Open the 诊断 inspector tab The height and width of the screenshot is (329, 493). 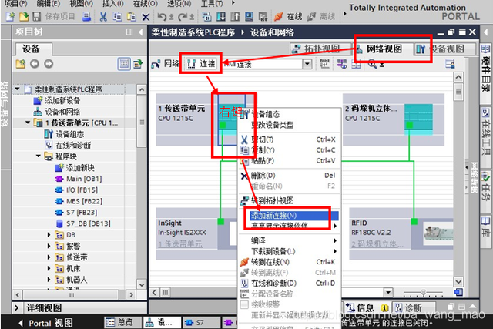click(x=413, y=307)
